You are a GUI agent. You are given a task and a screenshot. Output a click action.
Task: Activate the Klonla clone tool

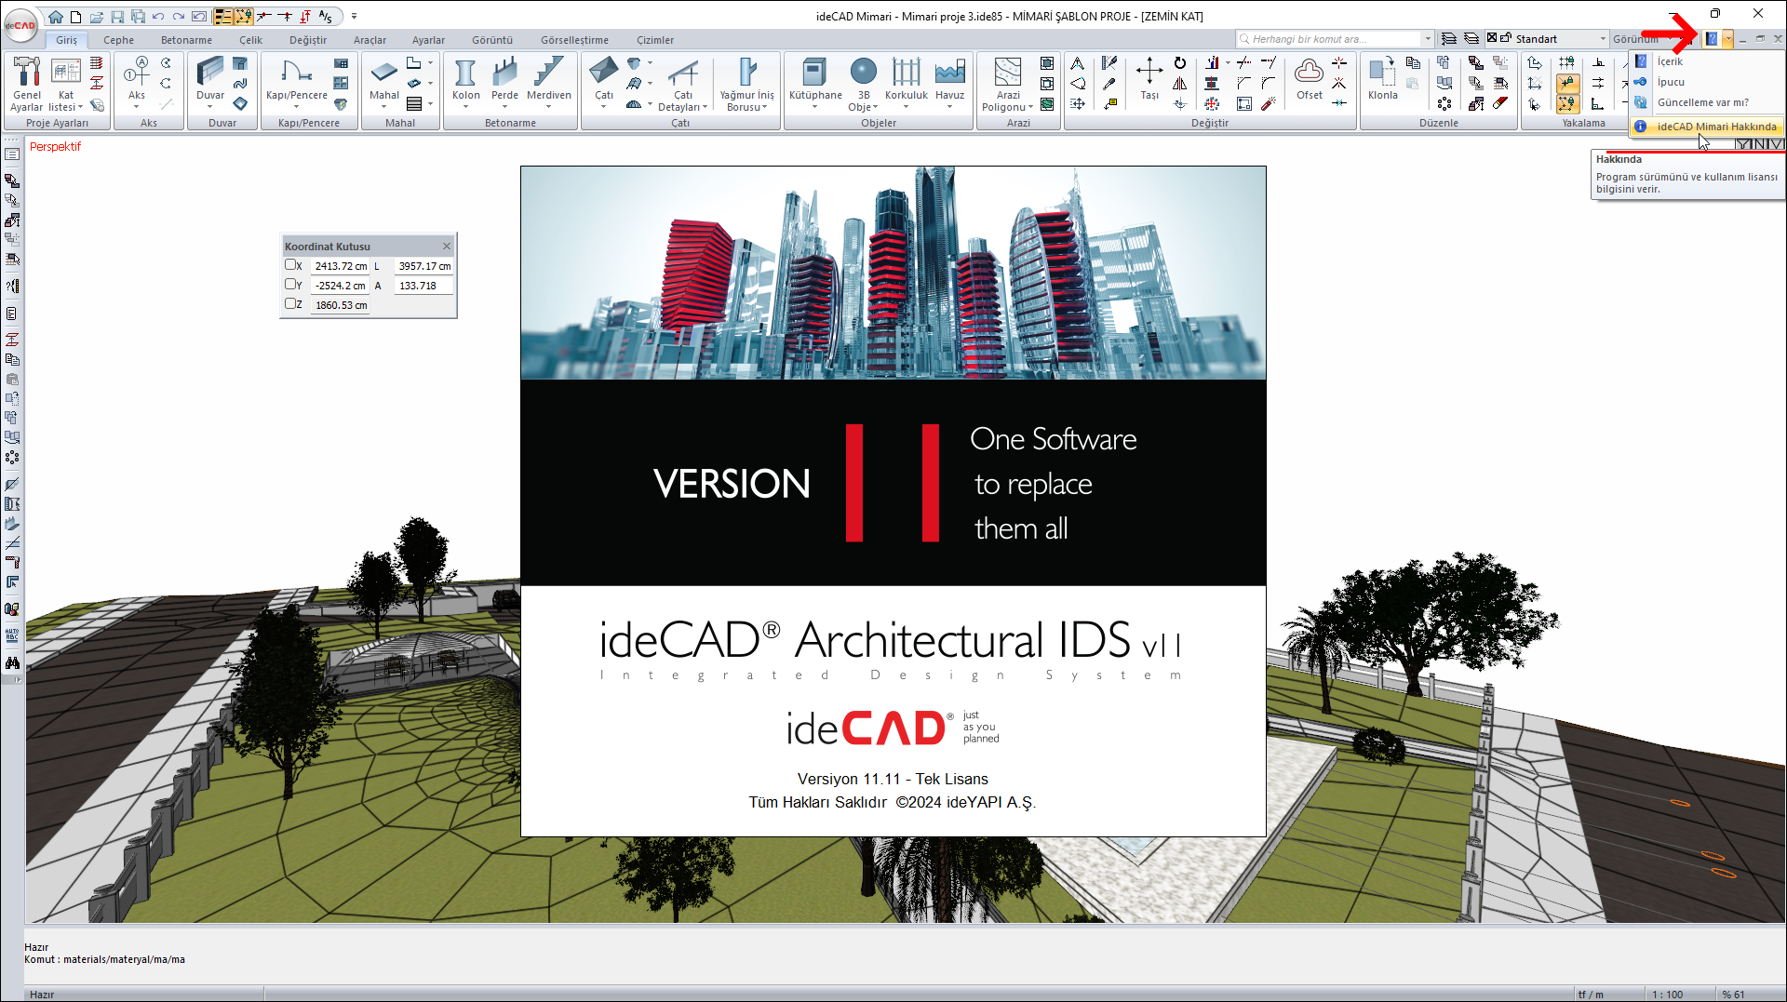1382,78
